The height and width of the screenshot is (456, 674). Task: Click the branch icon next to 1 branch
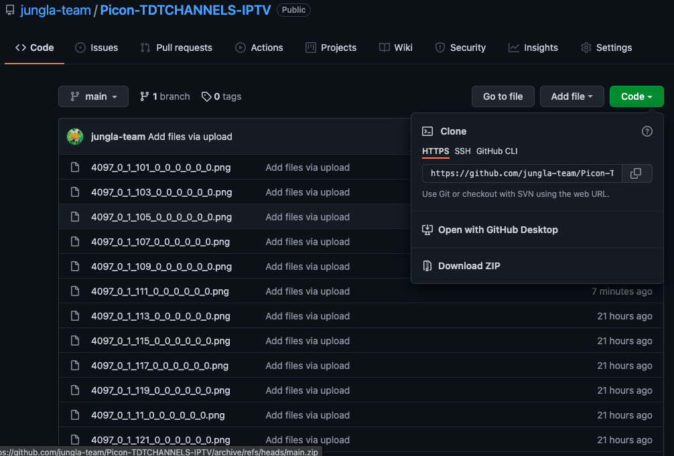144,96
